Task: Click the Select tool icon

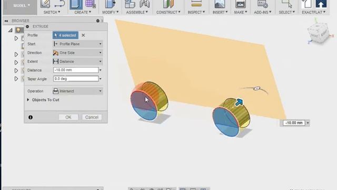Action: 287,4
